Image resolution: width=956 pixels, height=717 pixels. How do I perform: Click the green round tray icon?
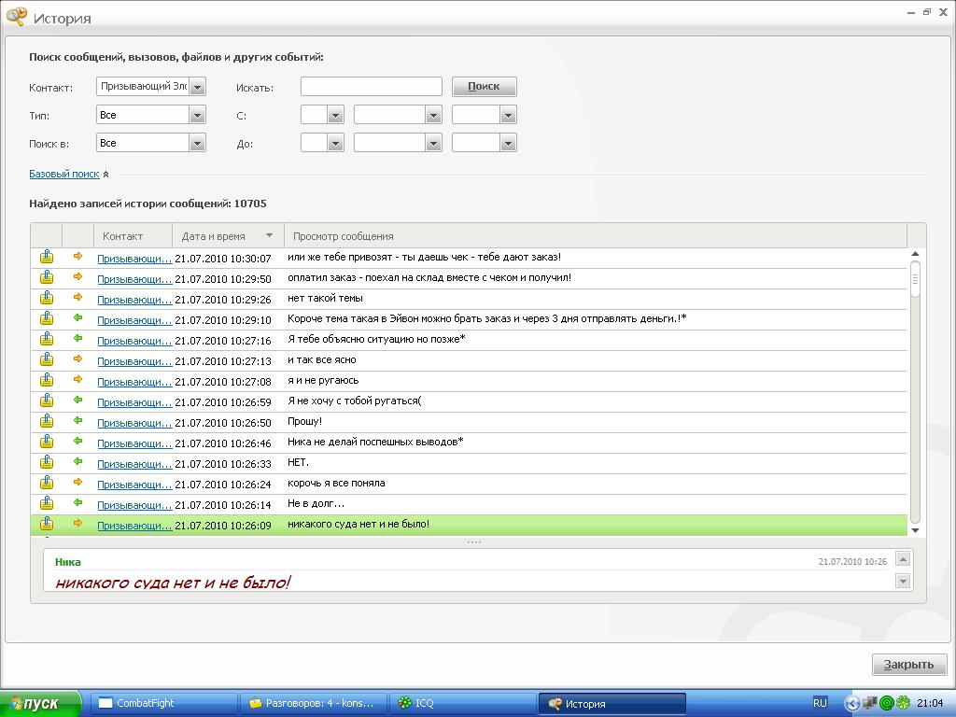click(x=887, y=703)
